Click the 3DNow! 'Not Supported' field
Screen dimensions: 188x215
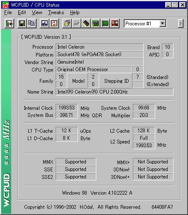[153, 169]
